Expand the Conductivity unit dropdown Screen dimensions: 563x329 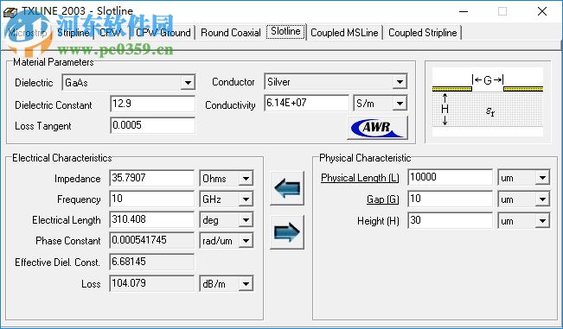(400, 104)
